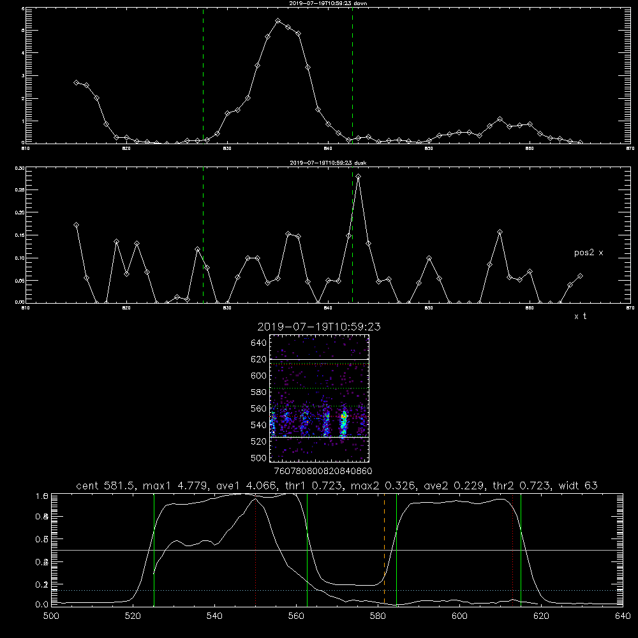Screen dimensions: 638x638
Task: Click the bottom plot x-axis label 560
Action: (x=296, y=616)
